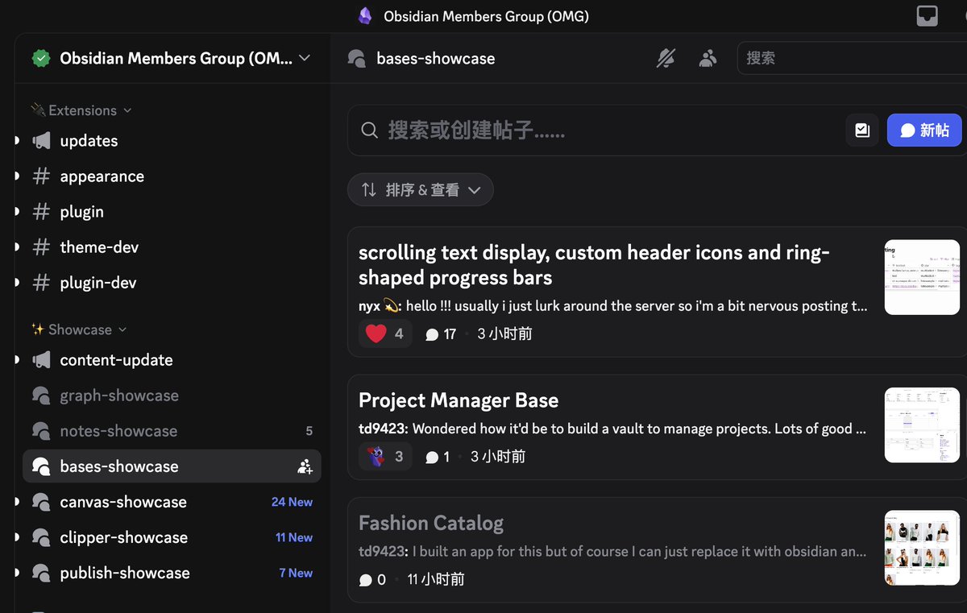
Task: Click the 11 New badge
Action: pyautogui.click(x=294, y=537)
